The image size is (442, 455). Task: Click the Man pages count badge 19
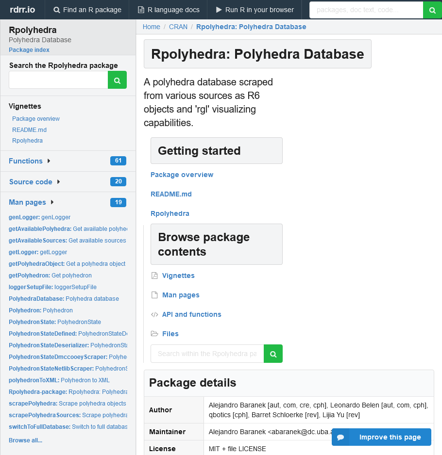coord(119,202)
